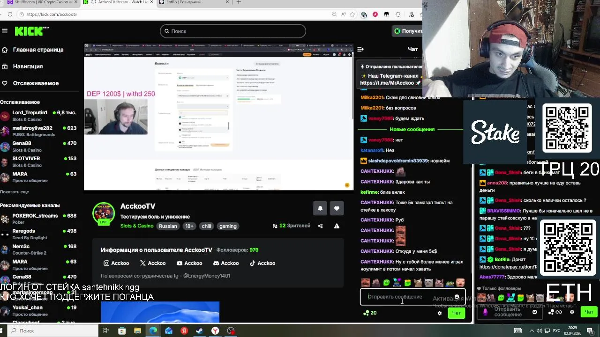Click the main stream video player
The height and width of the screenshot is (337, 600).
pos(218,117)
